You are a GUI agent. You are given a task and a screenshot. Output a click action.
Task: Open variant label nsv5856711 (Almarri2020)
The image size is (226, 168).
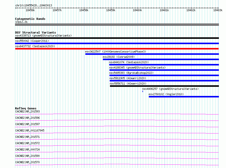tap(128, 83)
